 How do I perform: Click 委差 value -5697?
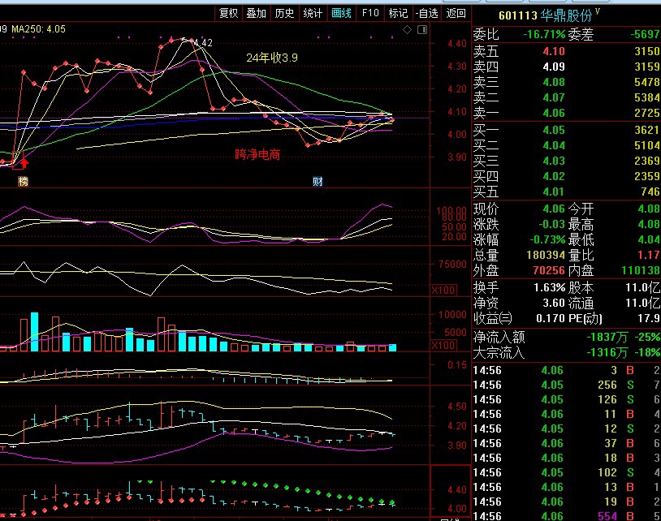point(645,34)
